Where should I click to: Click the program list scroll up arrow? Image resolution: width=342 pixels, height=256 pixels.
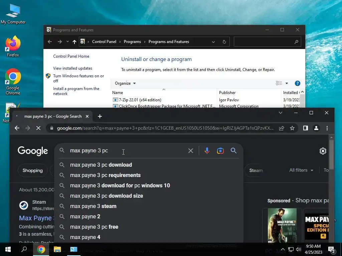click(x=302, y=92)
